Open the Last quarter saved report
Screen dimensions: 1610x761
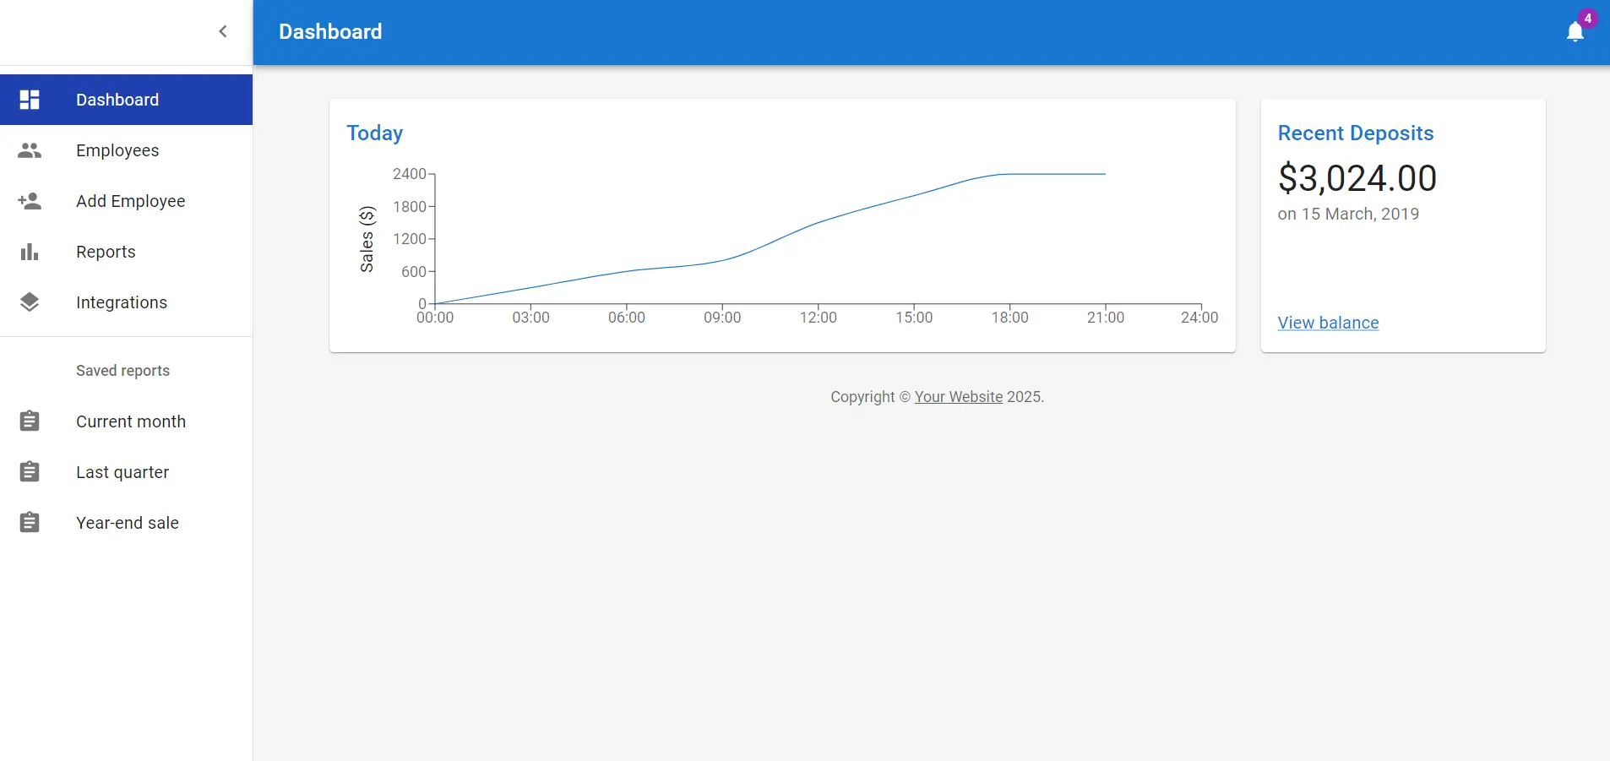pos(126,471)
